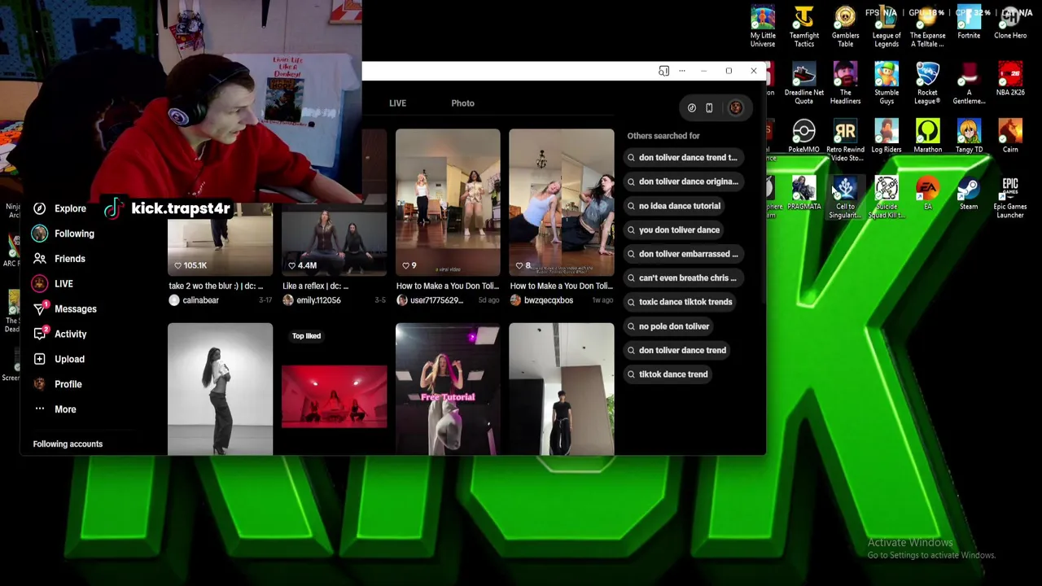
Task: Select suggestion 'no idea dance tutorial'
Action: [673, 206]
